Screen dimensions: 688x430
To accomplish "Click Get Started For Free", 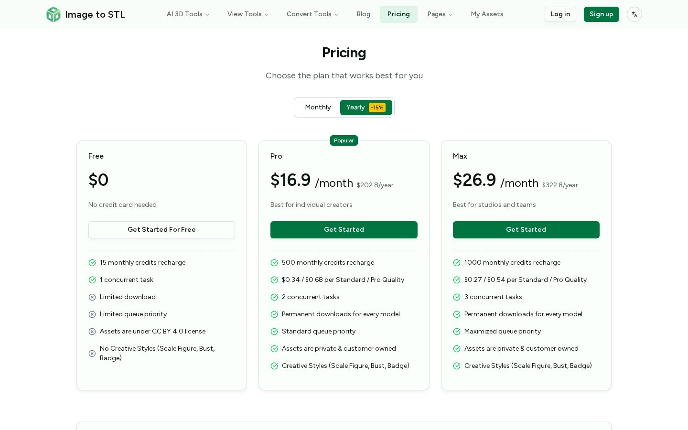I will 161,230.
